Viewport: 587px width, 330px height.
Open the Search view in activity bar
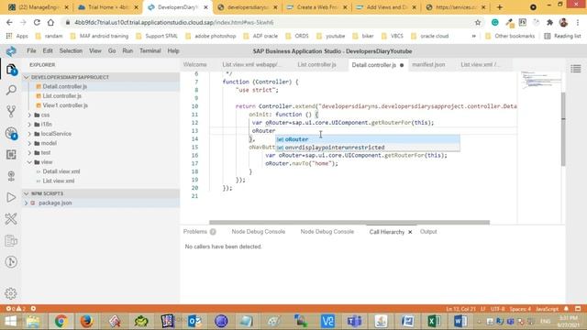pyautogui.click(x=11, y=90)
